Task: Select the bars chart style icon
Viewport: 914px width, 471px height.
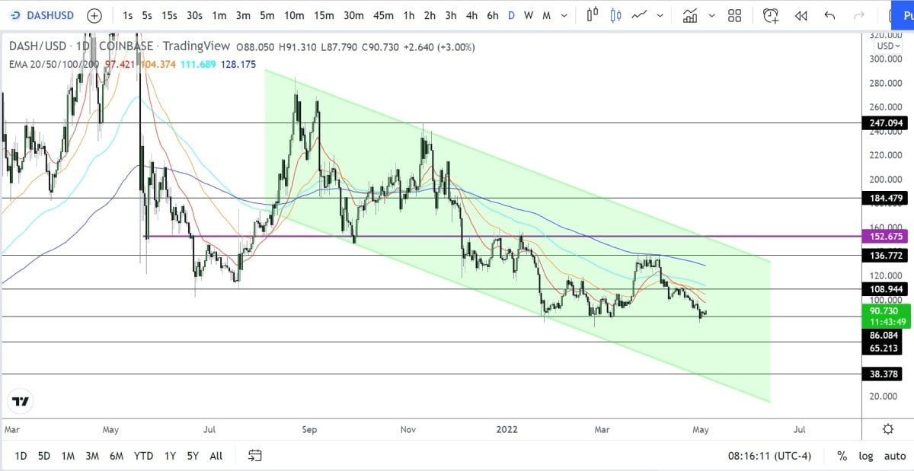Action: (x=593, y=15)
